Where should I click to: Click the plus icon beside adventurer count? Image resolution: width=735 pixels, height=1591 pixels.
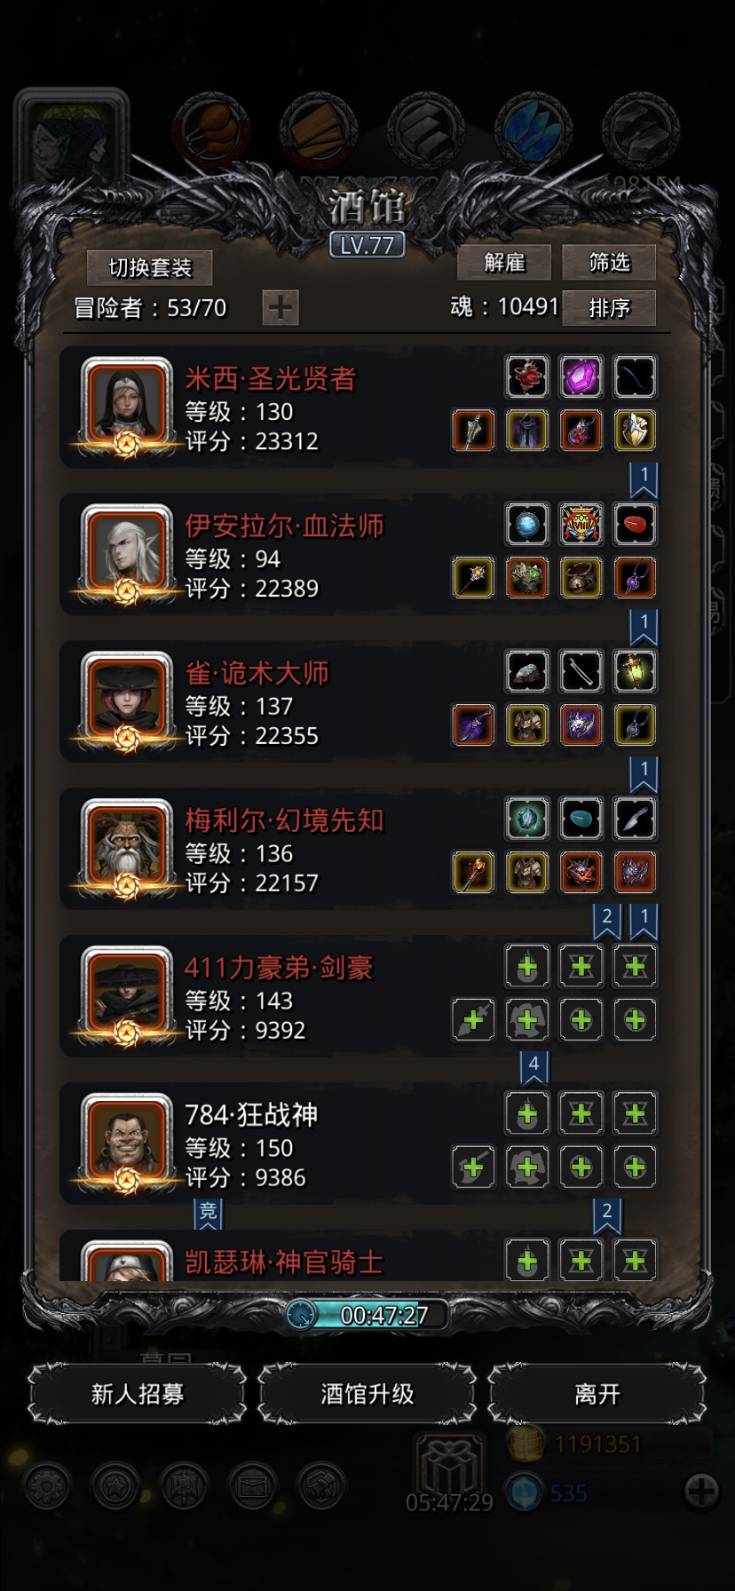[281, 307]
